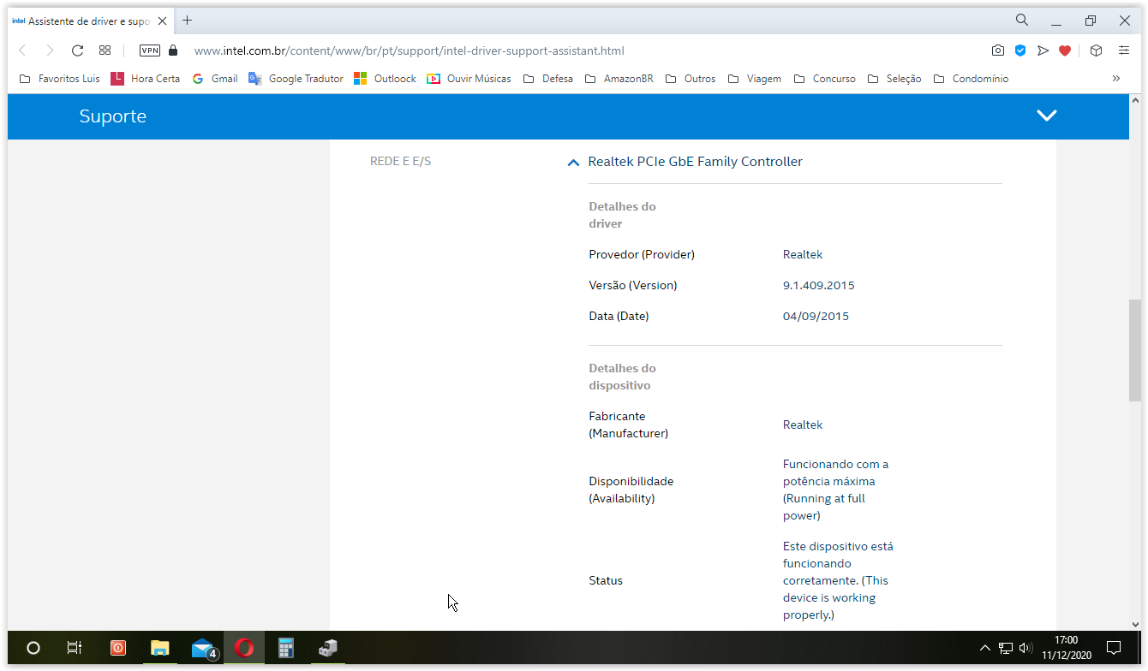This screenshot has width=1148, height=671.
Task: Open the Defesa bookmark folder
Action: (x=547, y=79)
